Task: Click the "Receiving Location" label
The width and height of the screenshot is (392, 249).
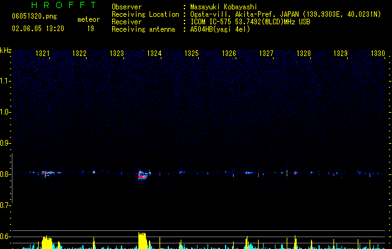Action: pos(145,14)
